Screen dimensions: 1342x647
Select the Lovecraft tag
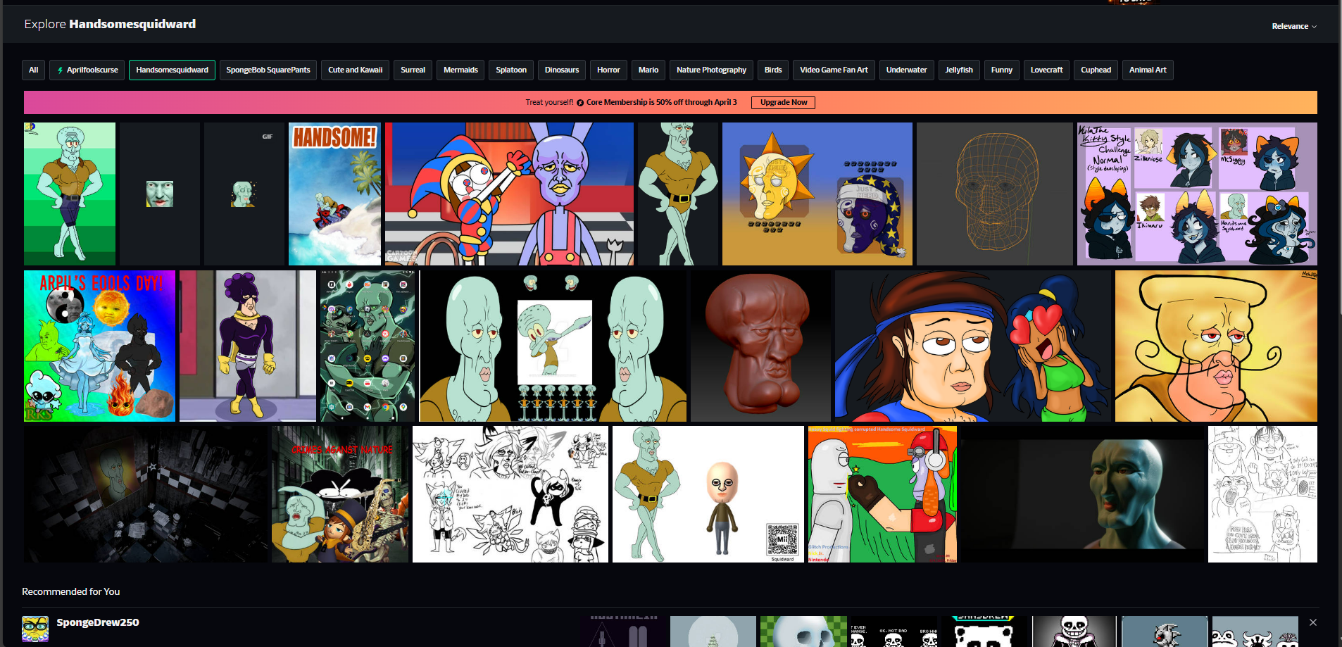[x=1047, y=70]
